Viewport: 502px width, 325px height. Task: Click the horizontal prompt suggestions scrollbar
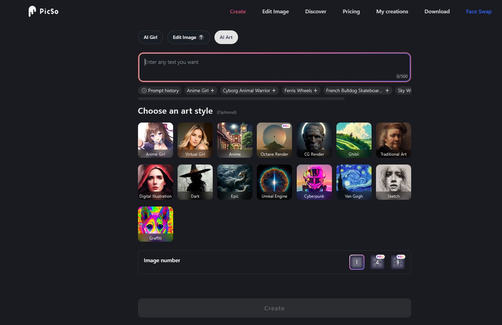241,99
